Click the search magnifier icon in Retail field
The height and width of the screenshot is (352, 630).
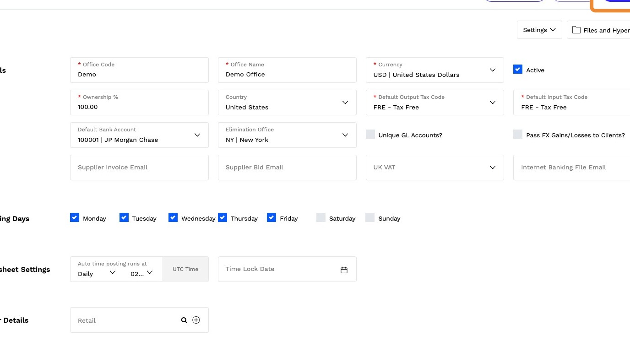pos(184,320)
